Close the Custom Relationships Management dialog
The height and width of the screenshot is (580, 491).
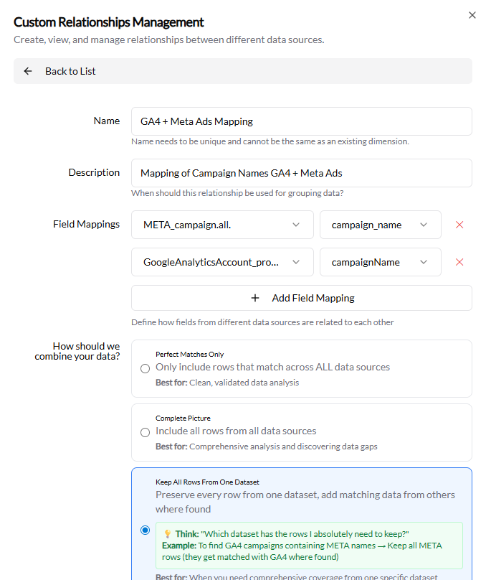472,15
